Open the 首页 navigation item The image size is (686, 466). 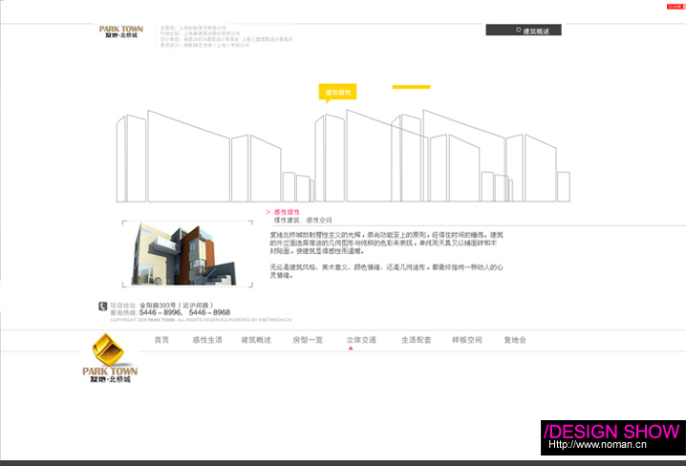[161, 340]
